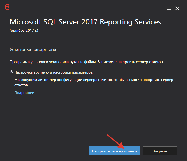
Task: Click the word Reporting in the title
Action: pos(116,22)
